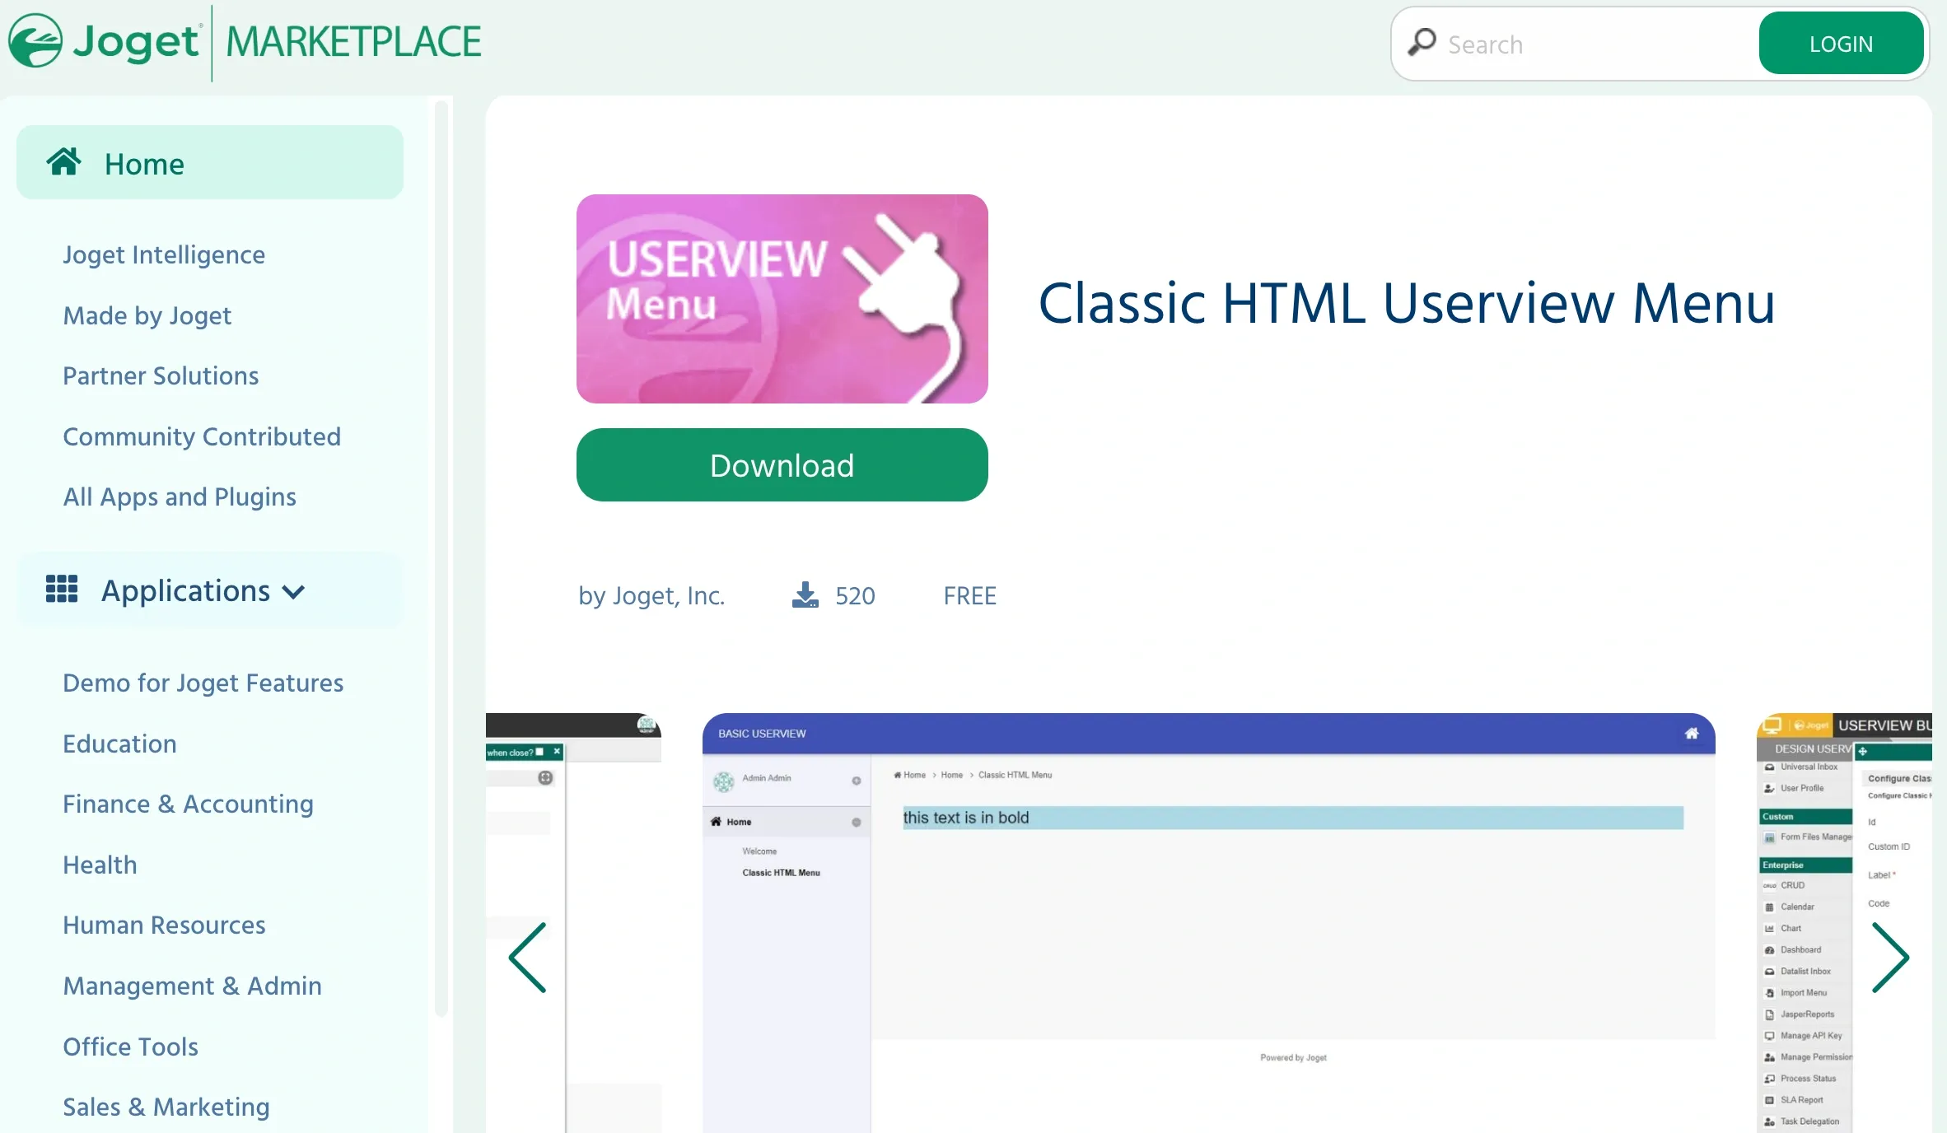Go to next screenshot with right arrow
This screenshot has height=1133, width=1947.
point(1890,958)
